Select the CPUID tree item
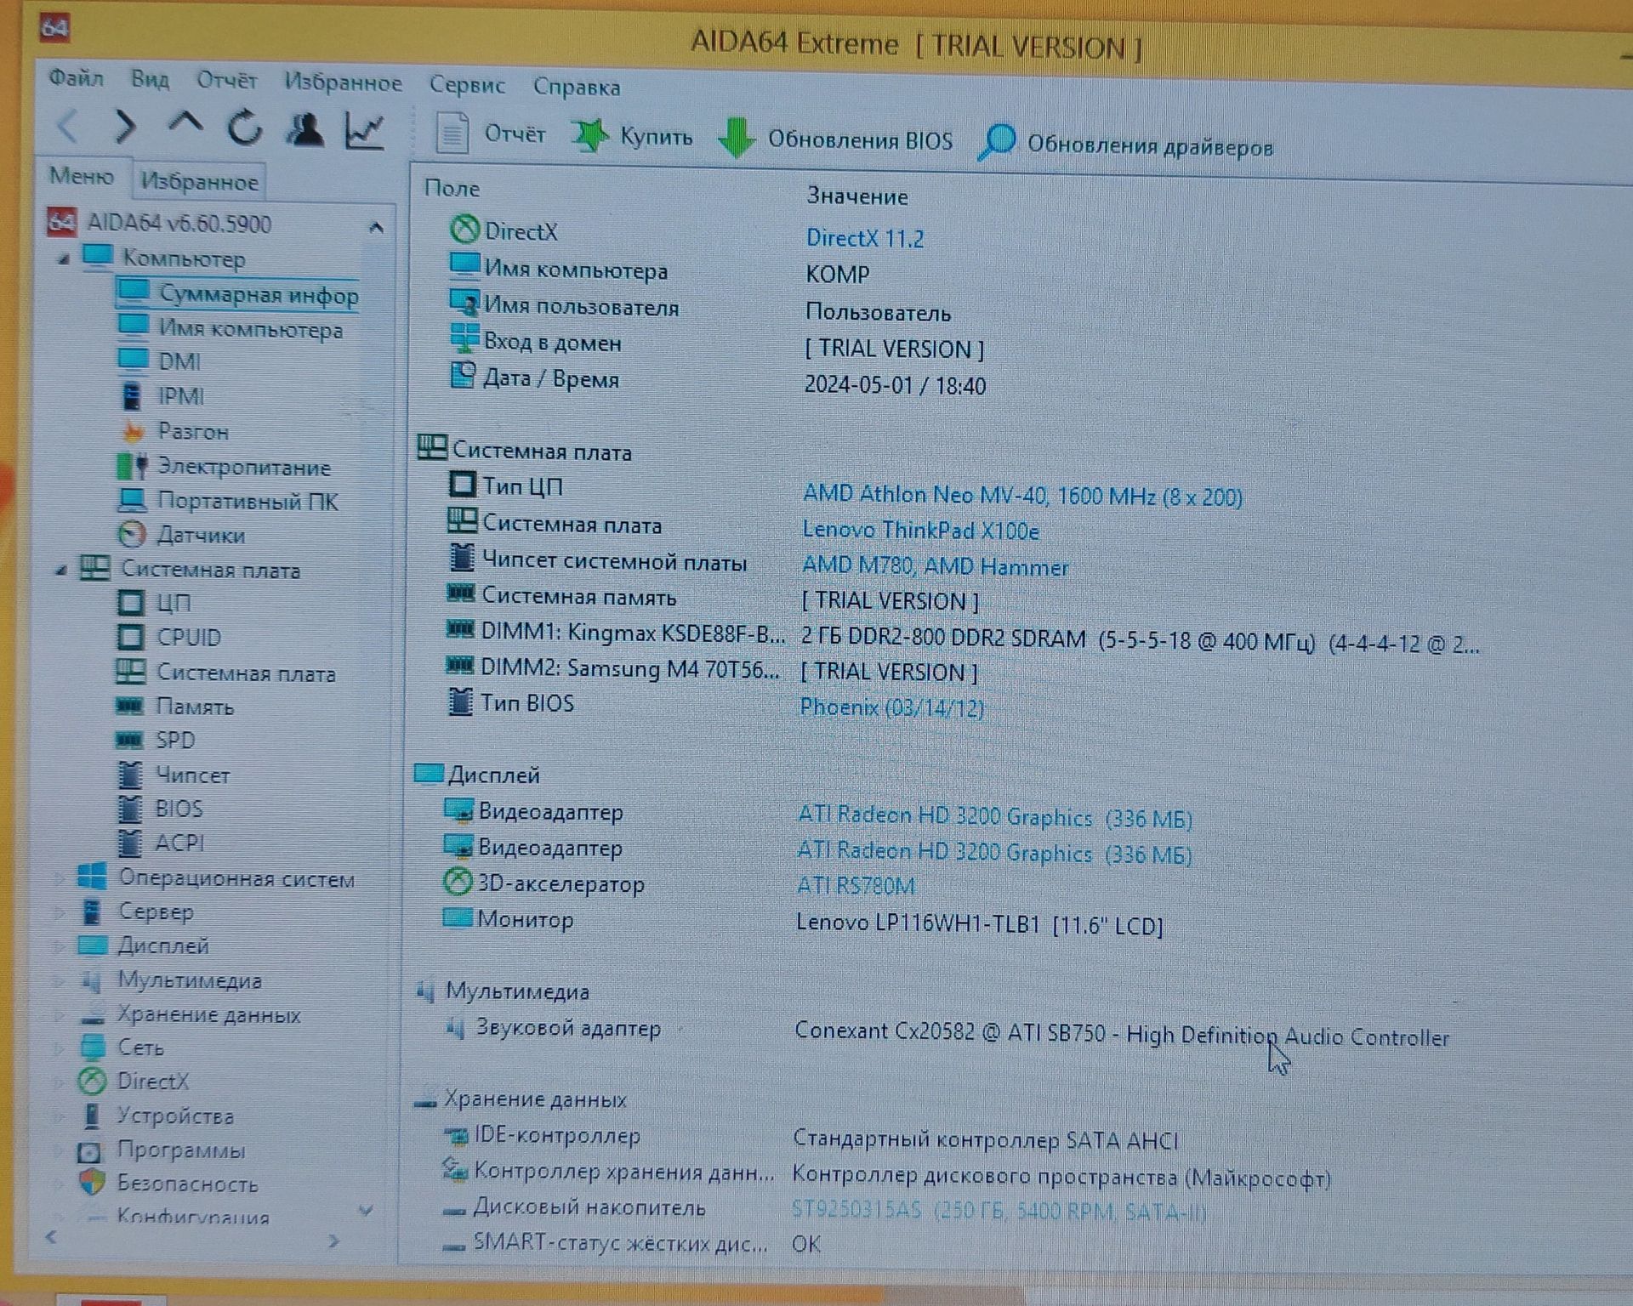 click(x=189, y=637)
